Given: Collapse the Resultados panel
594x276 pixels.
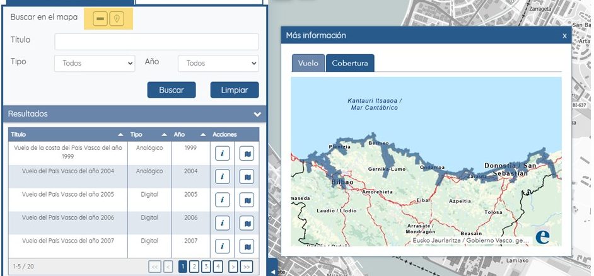Looking at the screenshot, I should click(257, 114).
